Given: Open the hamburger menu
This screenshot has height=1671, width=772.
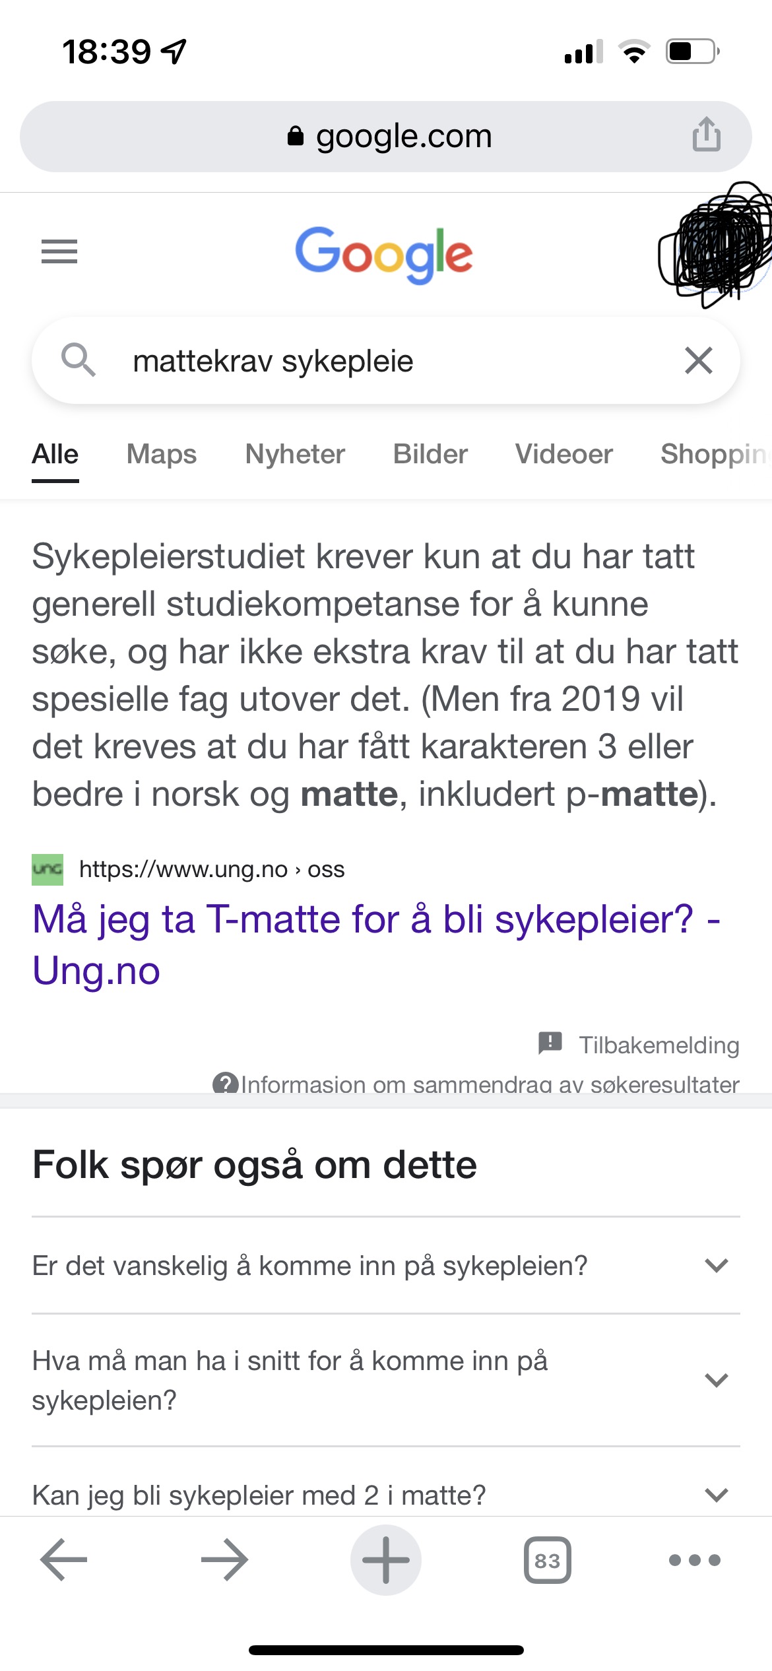Looking at the screenshot, I should click(x=59, y=251).
